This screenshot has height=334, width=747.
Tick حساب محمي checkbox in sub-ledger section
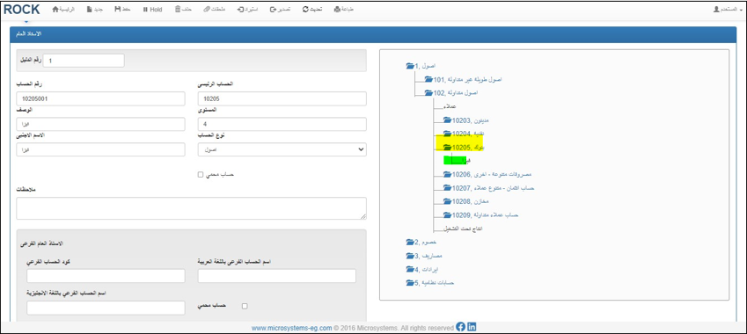point(245,307)
